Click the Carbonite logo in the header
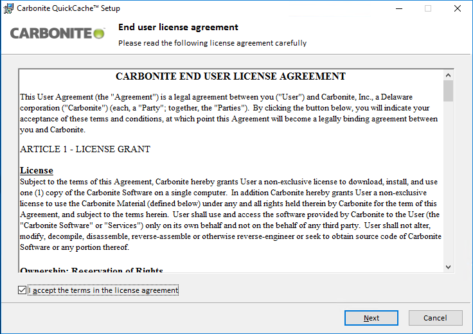473x334 pixels. click(57, 33)
